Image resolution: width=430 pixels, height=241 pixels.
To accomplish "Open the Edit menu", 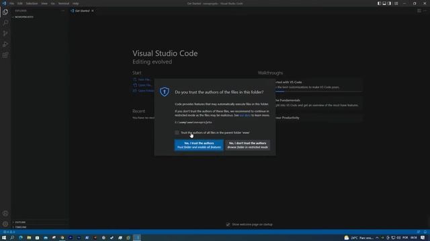I will pos(19,3).
